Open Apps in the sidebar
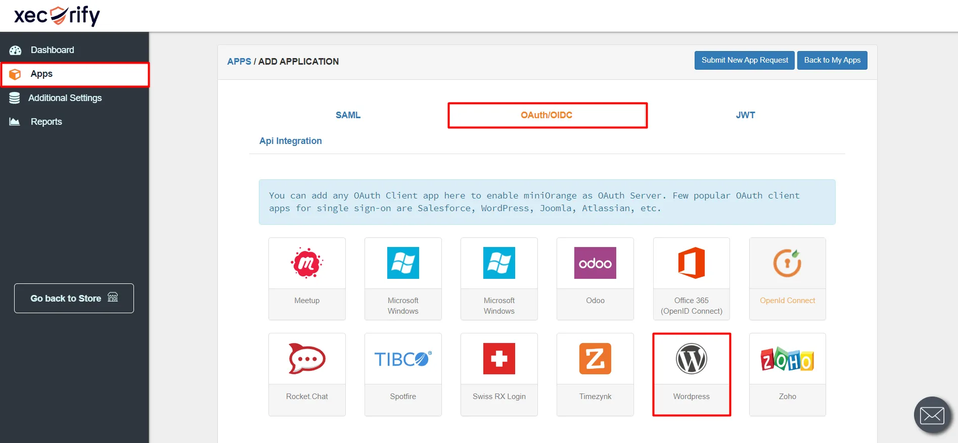958x443 pixels. pos(75,74)
